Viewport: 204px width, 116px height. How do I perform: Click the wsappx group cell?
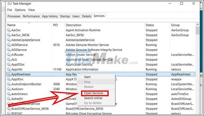(x=176, y=79)
